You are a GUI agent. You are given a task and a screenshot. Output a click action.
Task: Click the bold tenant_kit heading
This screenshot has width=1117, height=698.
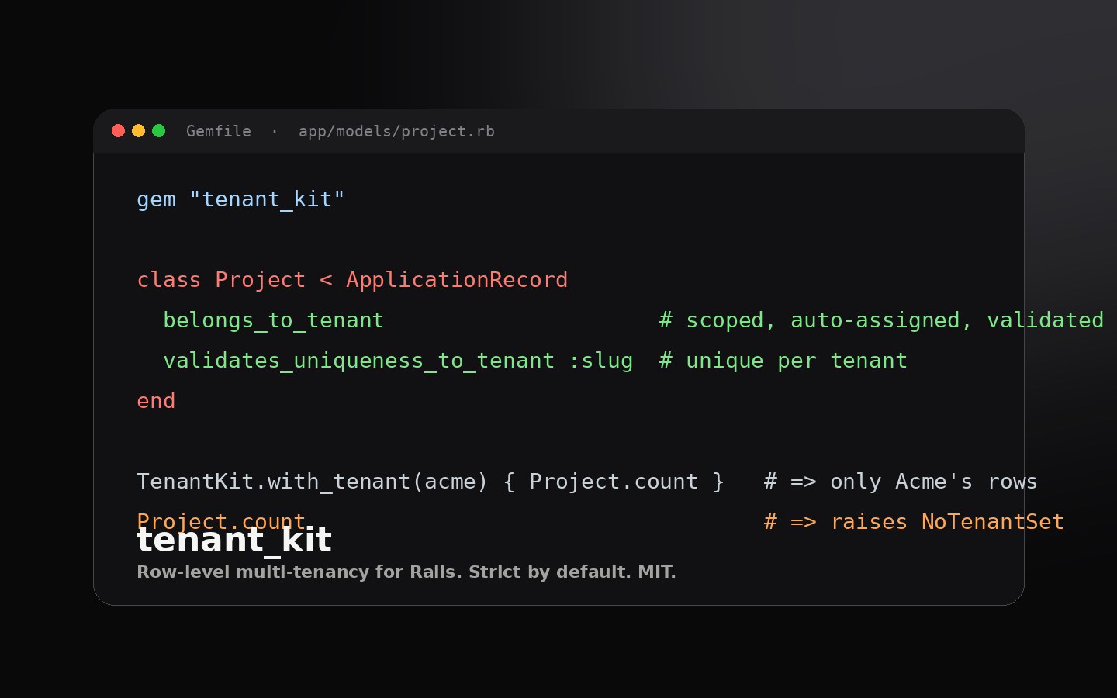(x=234, y=541)
